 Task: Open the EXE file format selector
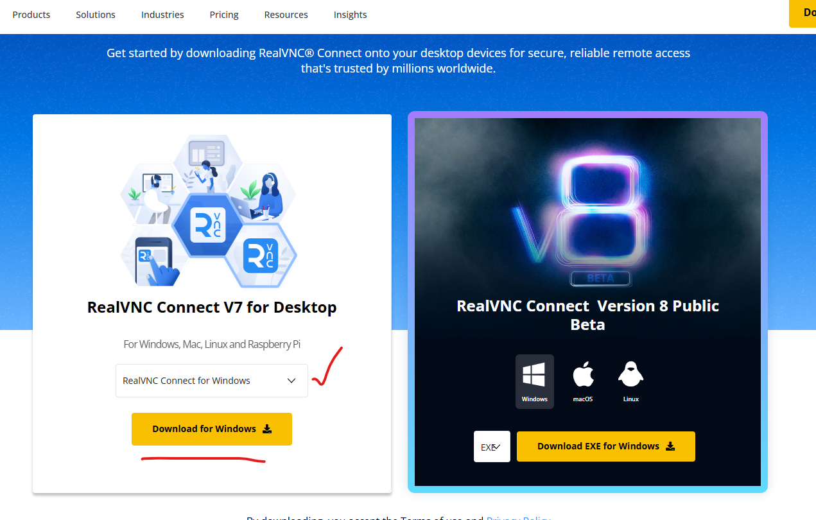coord(492,446)
